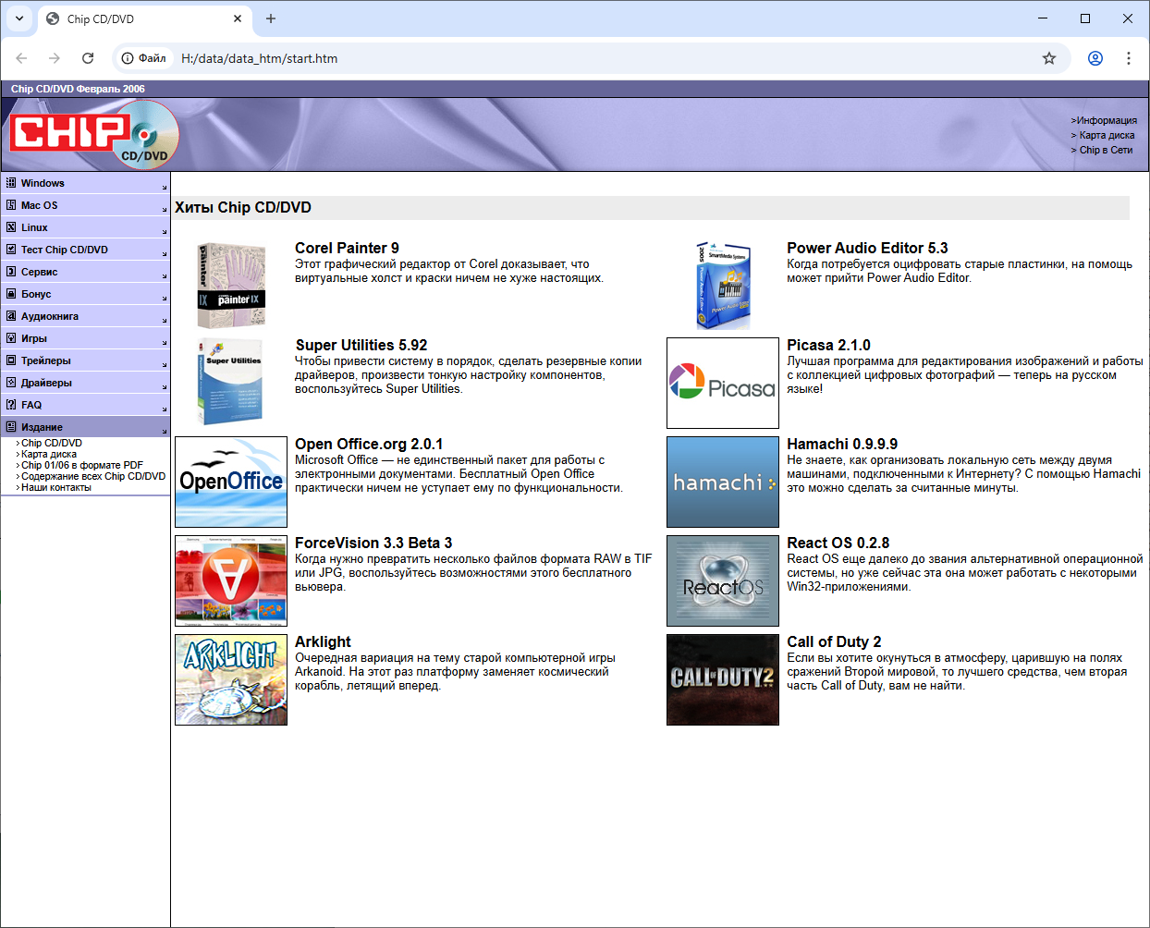This screenshot has height=928, width=1150.
Task: Open the Hamachi 0.9.9.9 title link
Action: (x=842, y=444)
